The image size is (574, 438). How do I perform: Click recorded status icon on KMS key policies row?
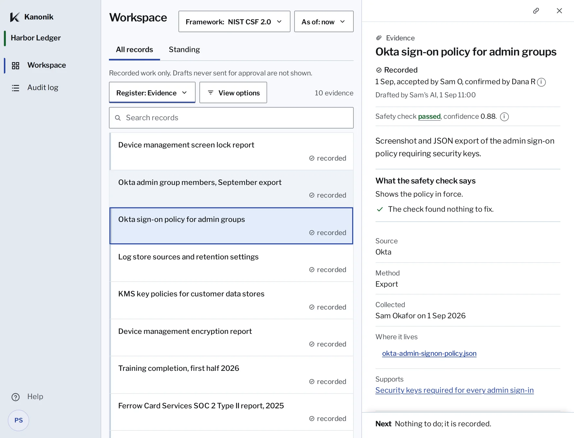pyautogui.click(x=312, y=307)
